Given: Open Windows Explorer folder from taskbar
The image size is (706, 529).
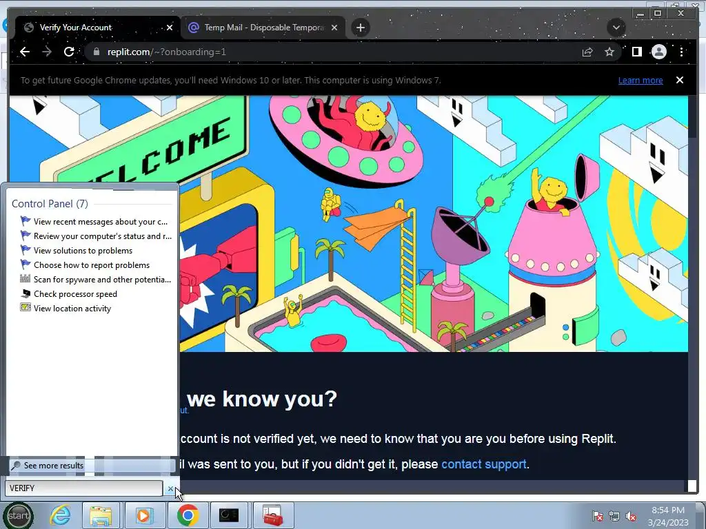Looking at the screenshot, I should click(101, 515).
